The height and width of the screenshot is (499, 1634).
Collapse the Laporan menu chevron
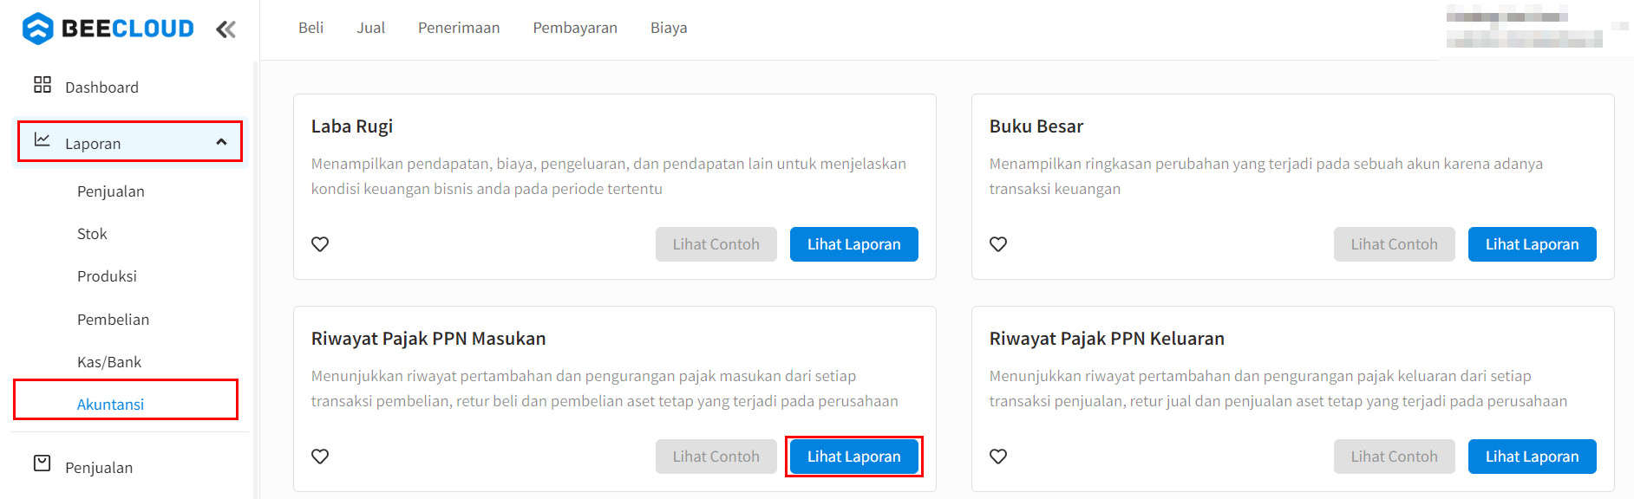(x=221, y=142)
